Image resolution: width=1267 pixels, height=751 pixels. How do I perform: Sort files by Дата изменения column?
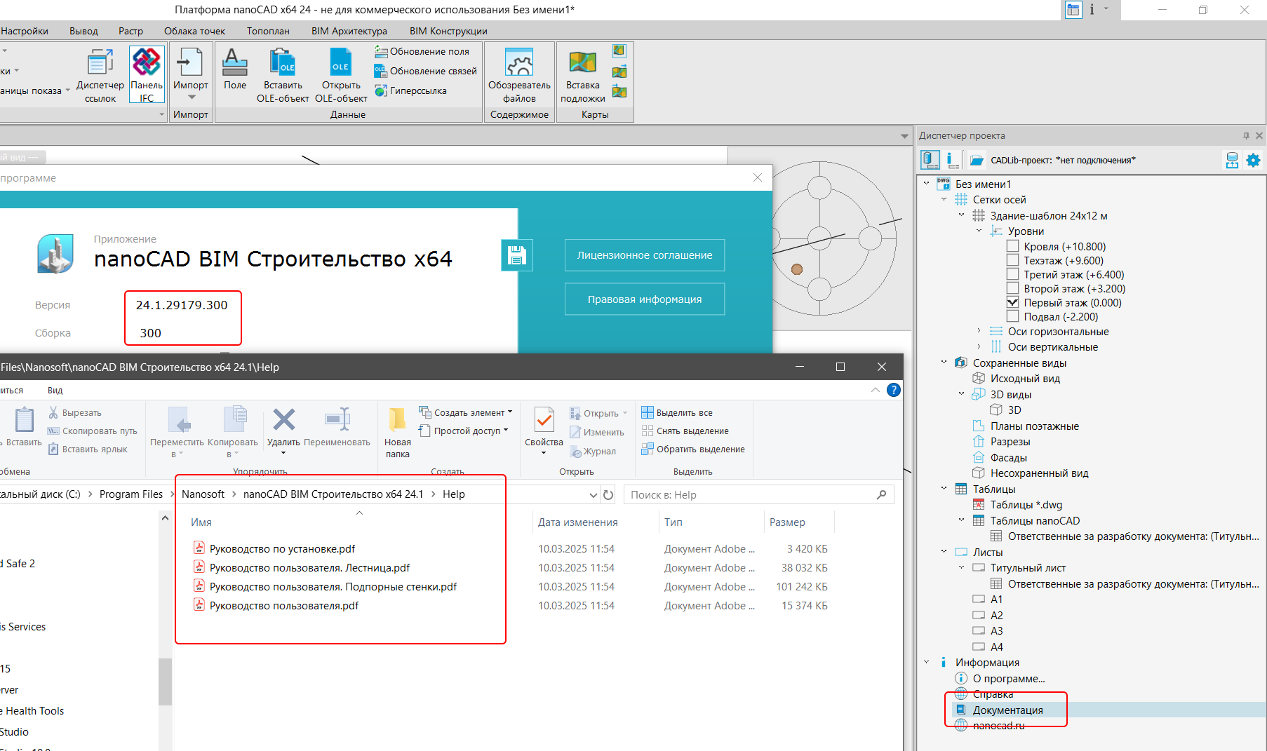577,522
